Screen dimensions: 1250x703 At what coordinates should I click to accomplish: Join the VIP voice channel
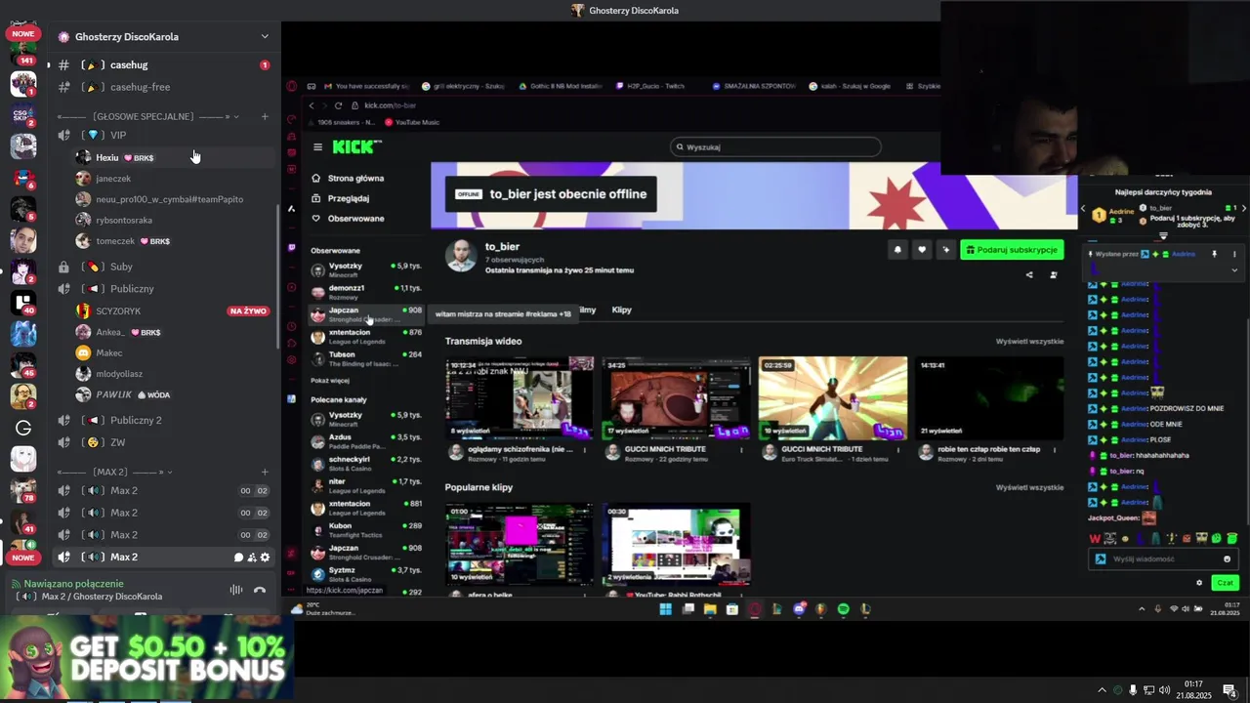[x=162, y=135]
